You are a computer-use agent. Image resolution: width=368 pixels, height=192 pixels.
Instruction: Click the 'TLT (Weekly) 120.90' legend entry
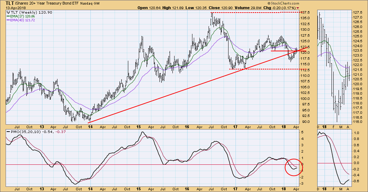pos(32,13)
